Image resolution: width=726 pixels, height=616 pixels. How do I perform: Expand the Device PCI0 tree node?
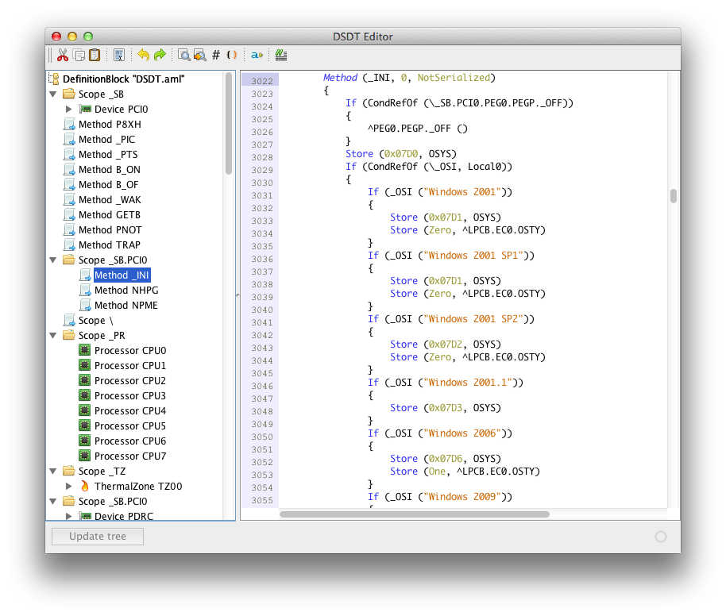coord(69,109)
